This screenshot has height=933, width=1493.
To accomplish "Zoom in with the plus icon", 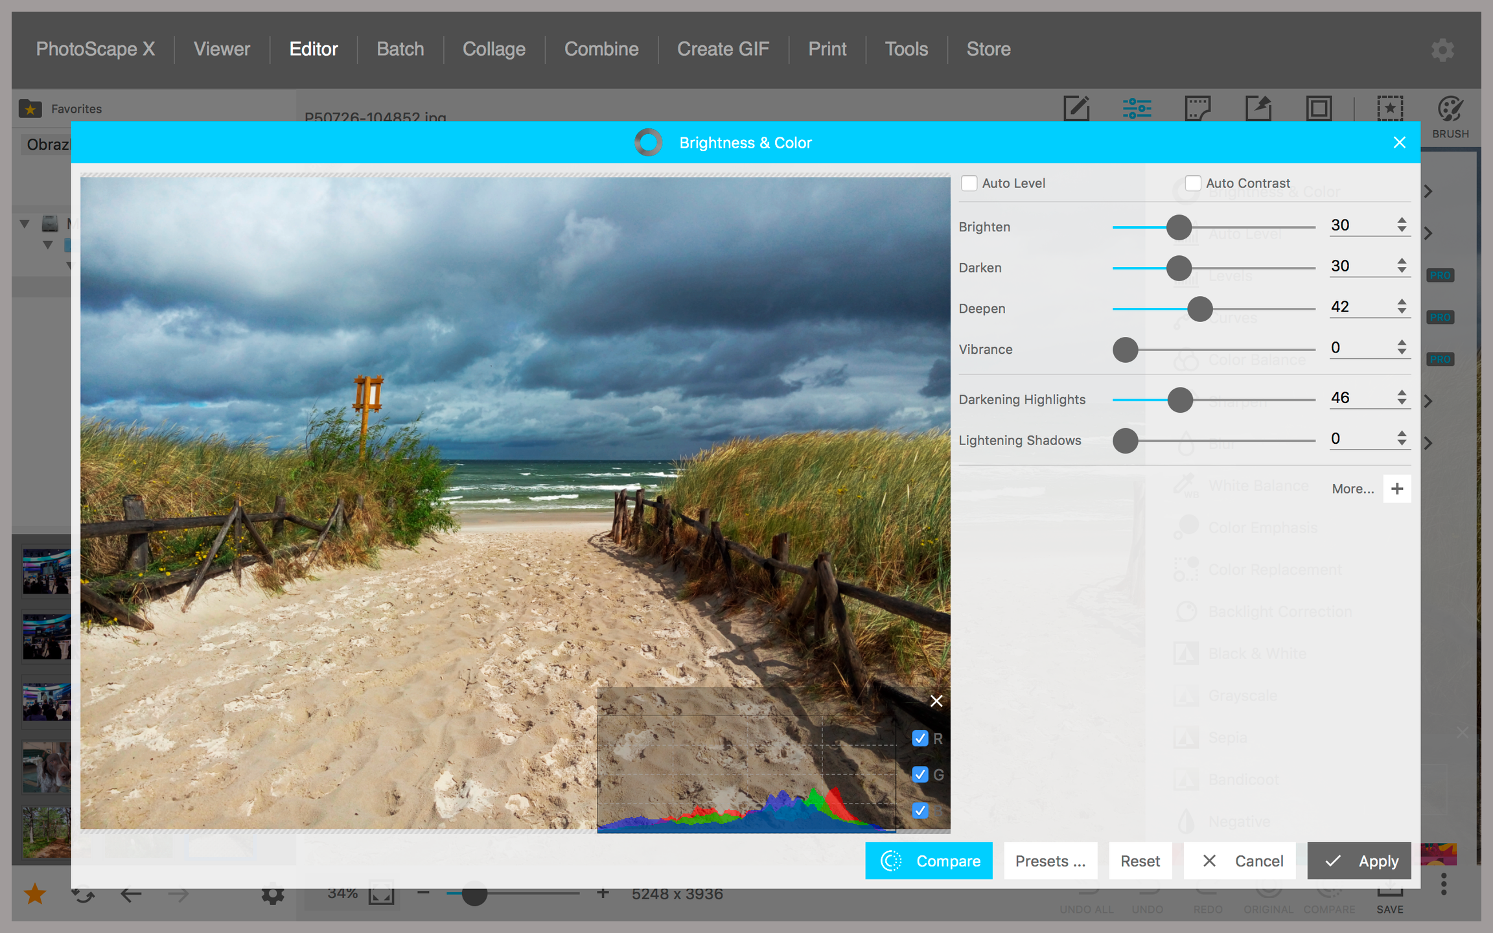I will pos(603,893).
